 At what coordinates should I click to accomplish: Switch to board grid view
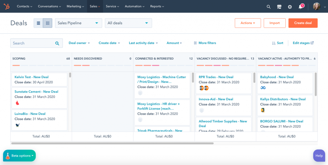[x=47, y=23]
